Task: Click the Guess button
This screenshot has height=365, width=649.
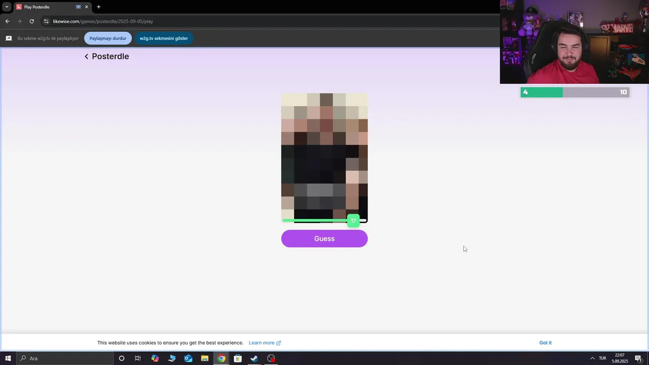Action: pos(324,239)
